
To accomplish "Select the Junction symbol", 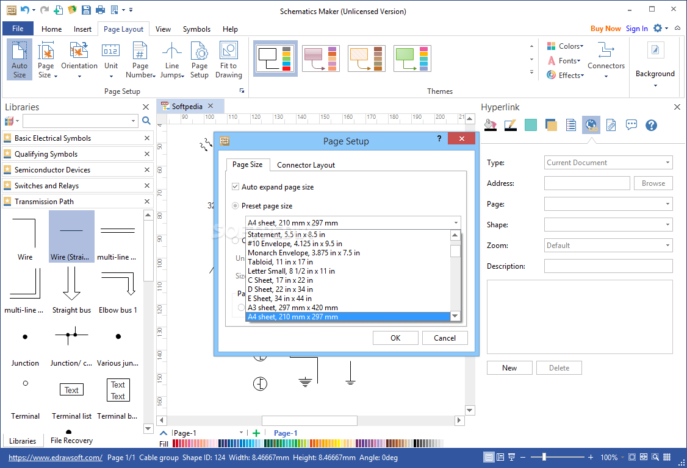I will (x=25, y=344).
